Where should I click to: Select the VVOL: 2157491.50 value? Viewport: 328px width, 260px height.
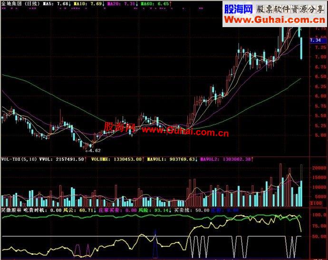coord(63,159)
